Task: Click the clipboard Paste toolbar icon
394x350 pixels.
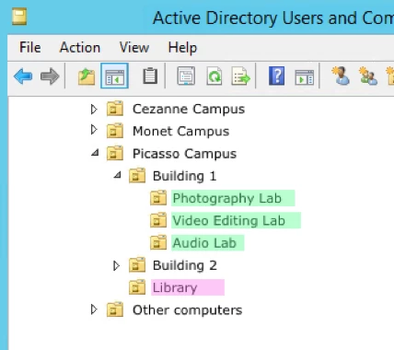Action: [x=150, y=76]
